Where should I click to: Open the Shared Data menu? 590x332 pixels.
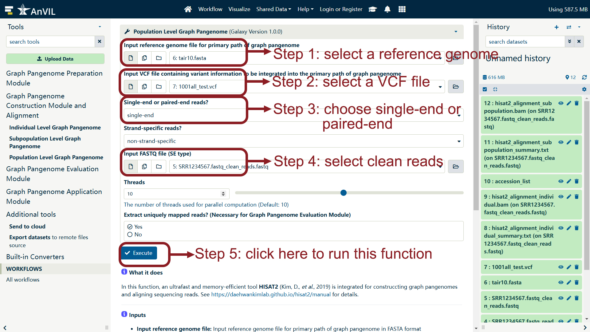click(x=274, y=9)
